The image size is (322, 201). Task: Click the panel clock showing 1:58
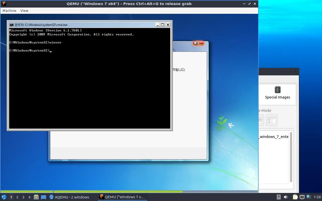coord(317,197)
